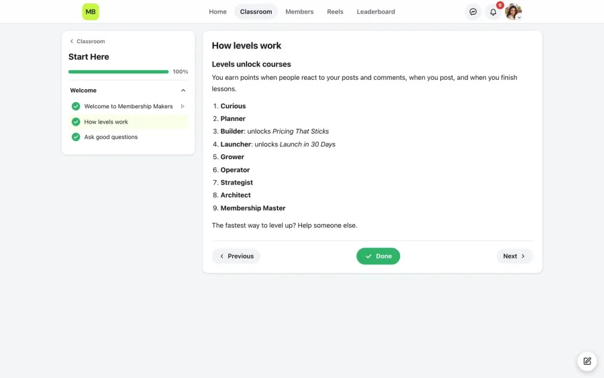Click the Start Here course title
This screenshot has width=604, height=378.
89,56
